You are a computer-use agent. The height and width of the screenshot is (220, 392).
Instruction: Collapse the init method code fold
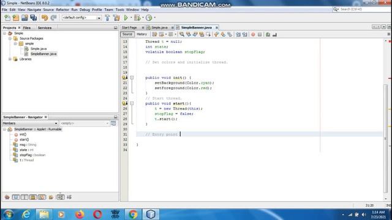pyautogui.click(x=132, y=78)
